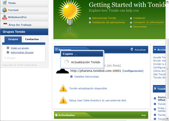
Task: Expand the Announcement Offsite news item plus icon
Action: 155,98
